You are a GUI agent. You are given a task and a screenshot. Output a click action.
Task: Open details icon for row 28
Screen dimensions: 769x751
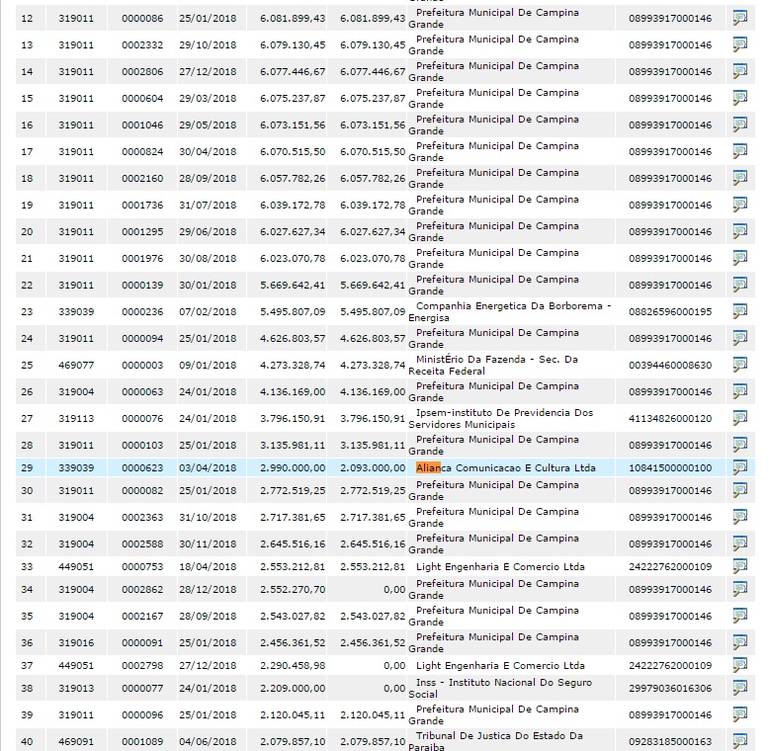(740, 445)
